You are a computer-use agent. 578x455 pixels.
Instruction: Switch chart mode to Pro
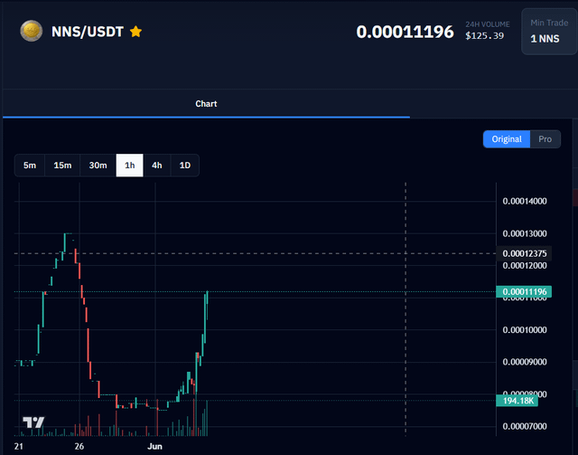[545, 139]
